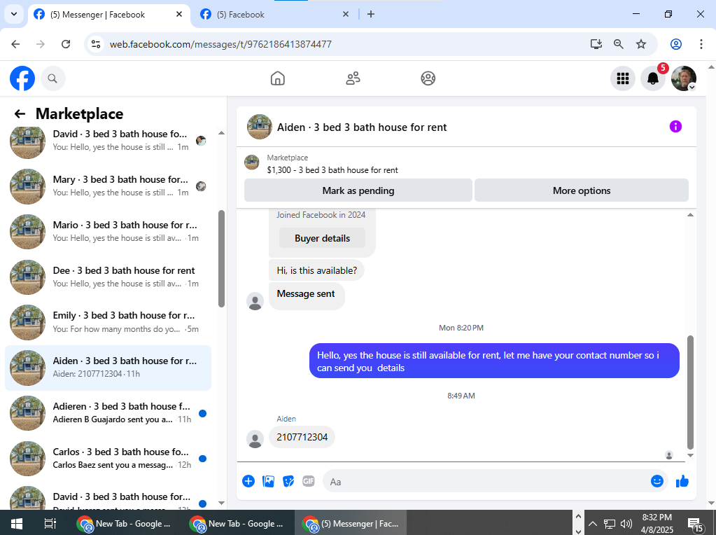Viewport: 716px width, 535px height.
Task: Open Dee's house rental conversation
Action: click(108, 277)
